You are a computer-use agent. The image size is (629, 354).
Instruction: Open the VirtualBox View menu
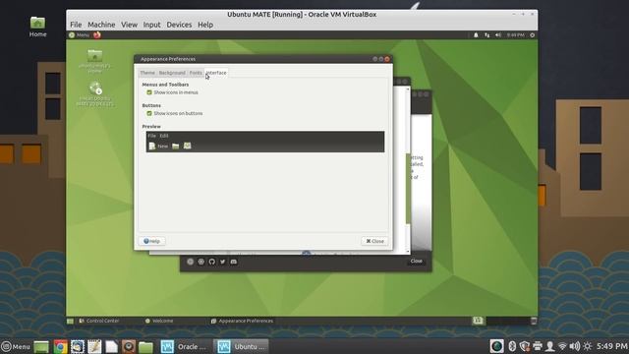coord(129,25)
